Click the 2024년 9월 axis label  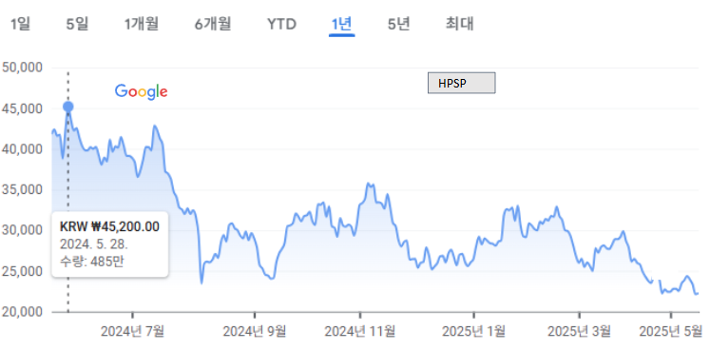coord(255,332)
